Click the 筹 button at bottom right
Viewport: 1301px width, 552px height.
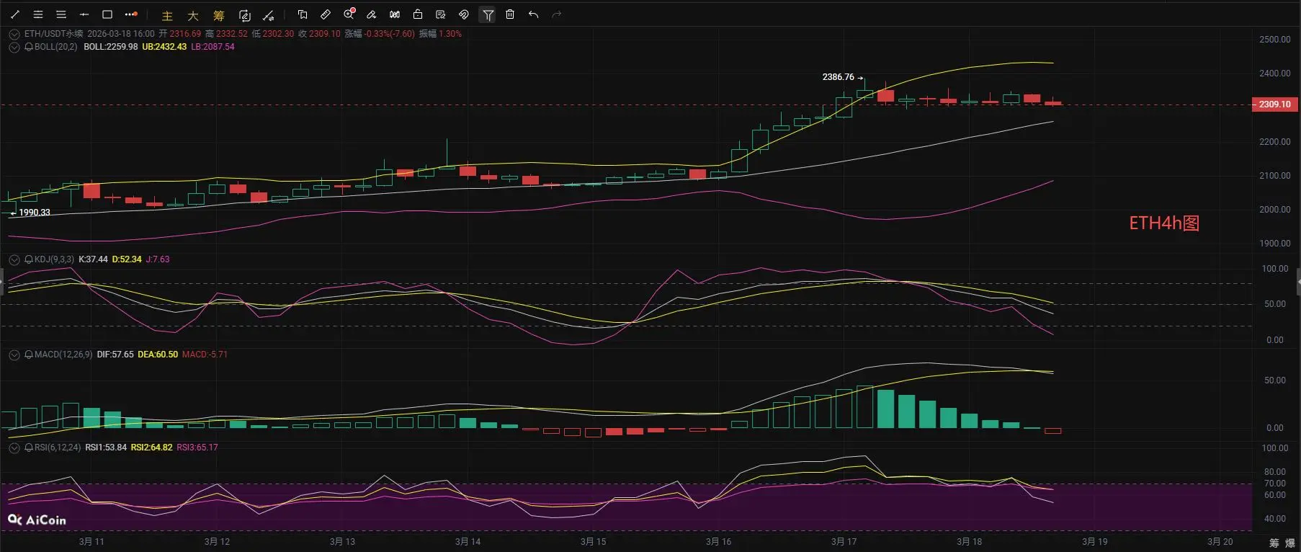click(1274, 543)
